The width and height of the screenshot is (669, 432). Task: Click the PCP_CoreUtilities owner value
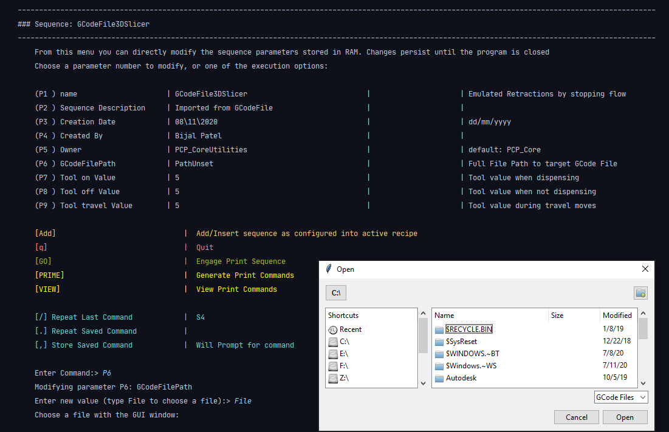click(211, 149)
